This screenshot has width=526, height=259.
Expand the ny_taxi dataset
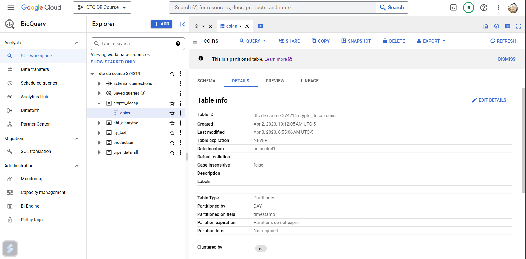tap(99, 133)
